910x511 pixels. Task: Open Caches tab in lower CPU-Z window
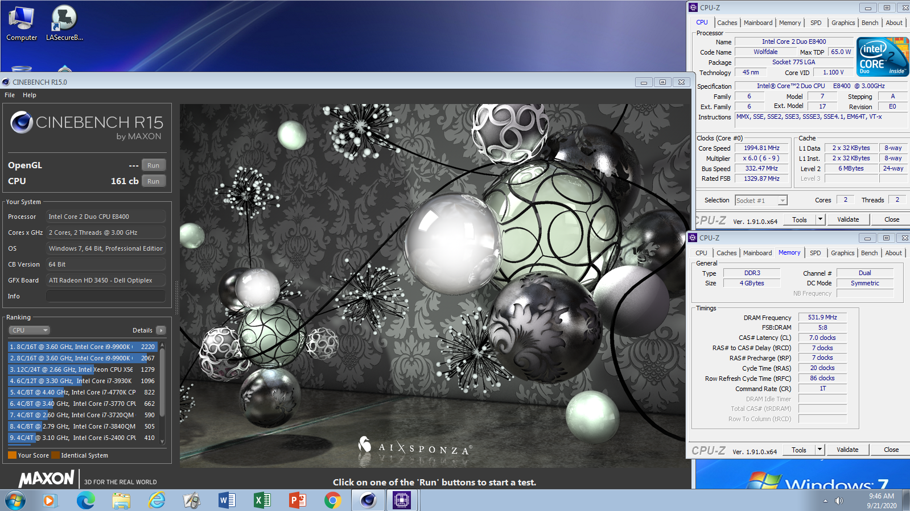click(x=726, y=253)
